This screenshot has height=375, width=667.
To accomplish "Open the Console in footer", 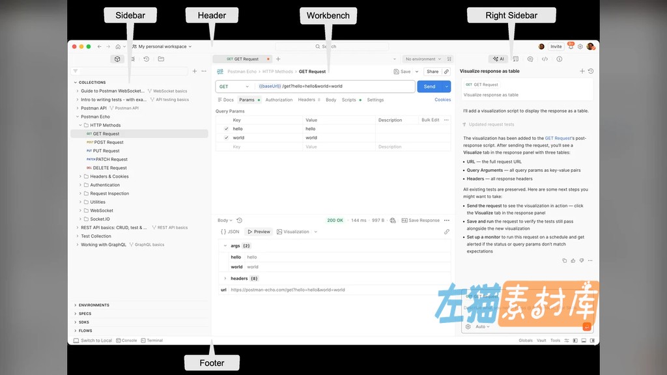I will tap(126, 340).
